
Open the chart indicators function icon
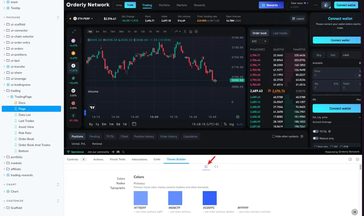(185, 32)
